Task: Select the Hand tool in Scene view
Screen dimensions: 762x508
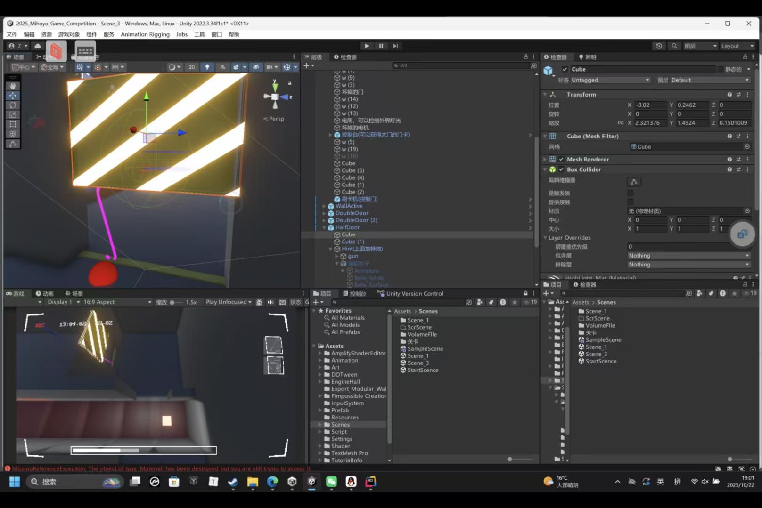Action: 13,86
